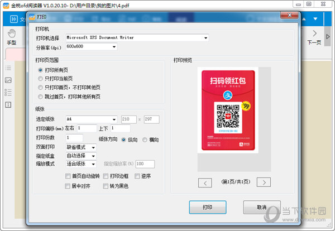Open the image thumbnails icon in left sidebar
The width and height of the screenshot is (335, 231).
[x=8, y=80]
